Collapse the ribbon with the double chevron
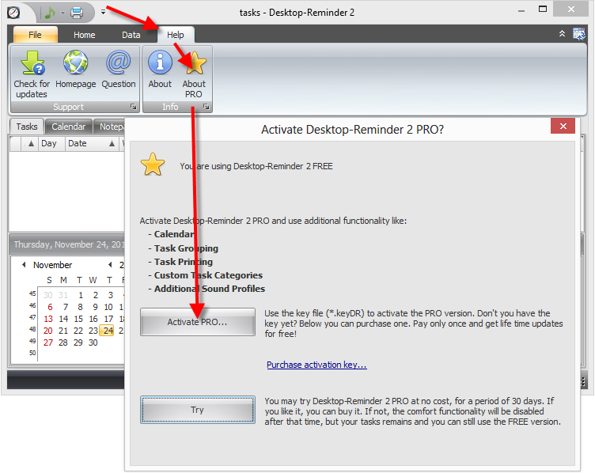This screenshot has height=473, width=595. point(562,34)
